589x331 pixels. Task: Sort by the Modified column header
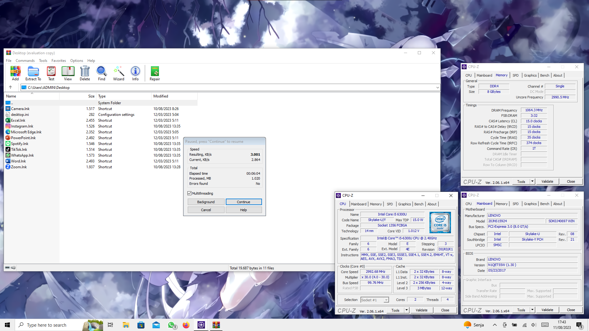174,96
